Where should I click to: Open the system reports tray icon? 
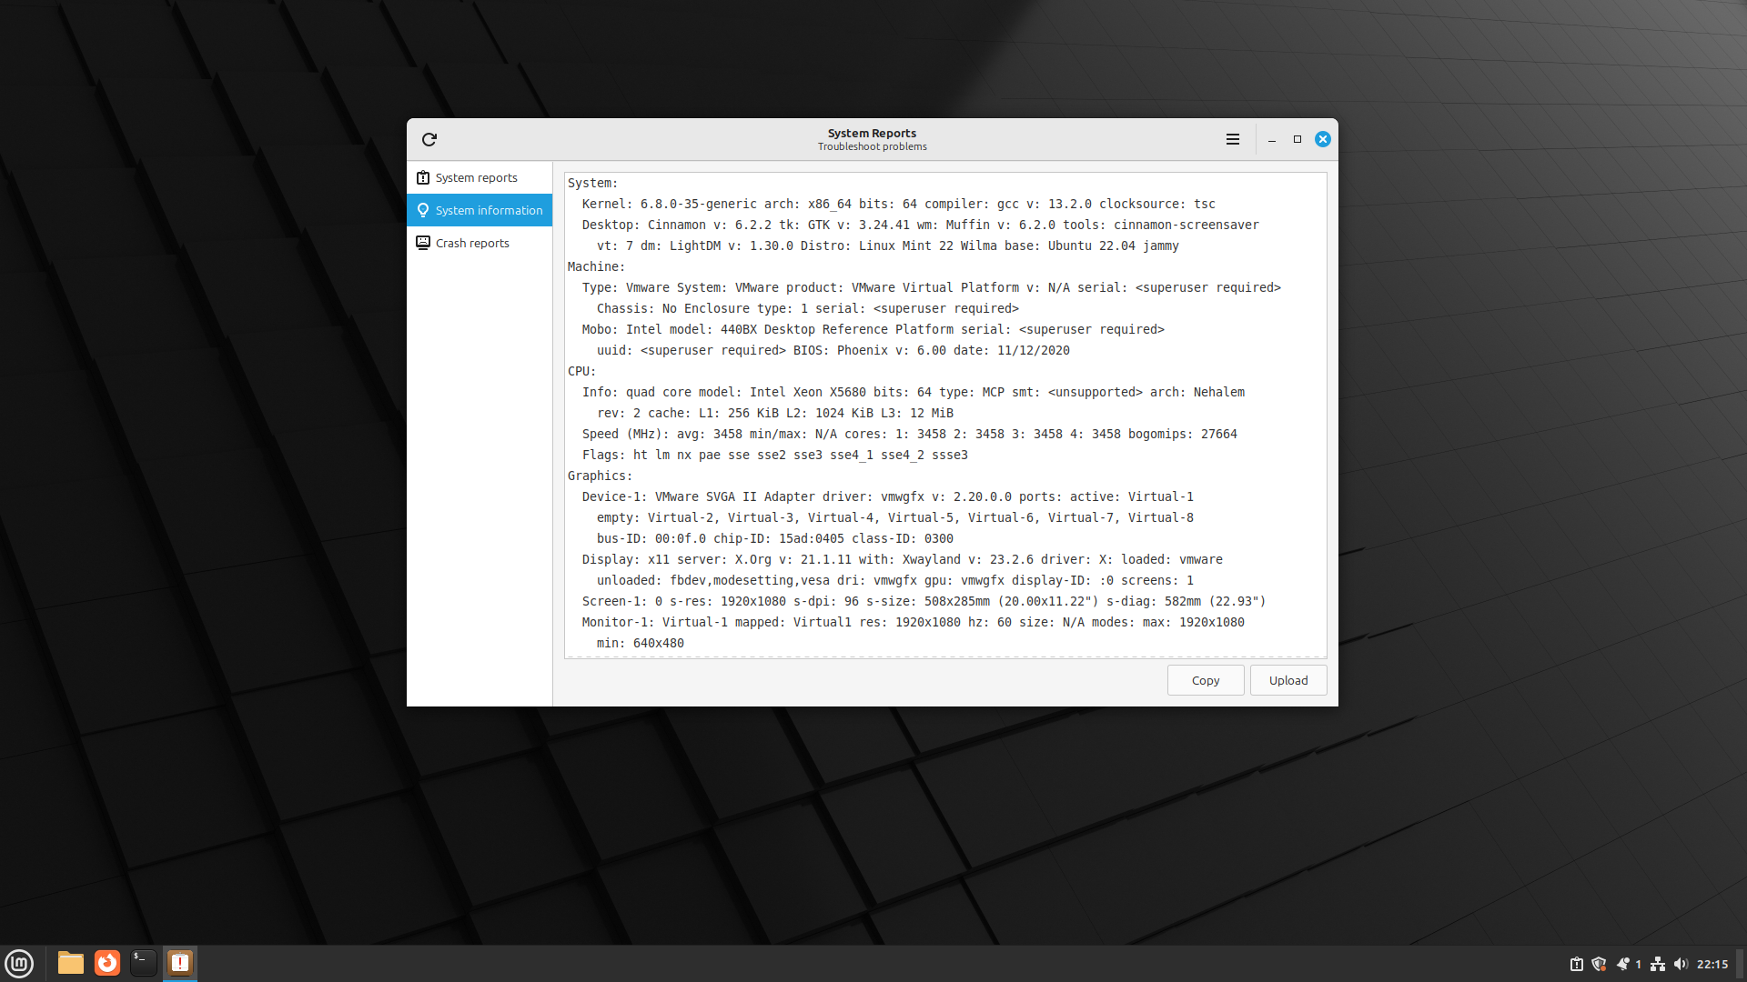pos(1577,964)
